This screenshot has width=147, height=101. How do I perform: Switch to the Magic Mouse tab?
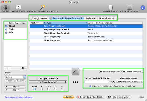40,18
